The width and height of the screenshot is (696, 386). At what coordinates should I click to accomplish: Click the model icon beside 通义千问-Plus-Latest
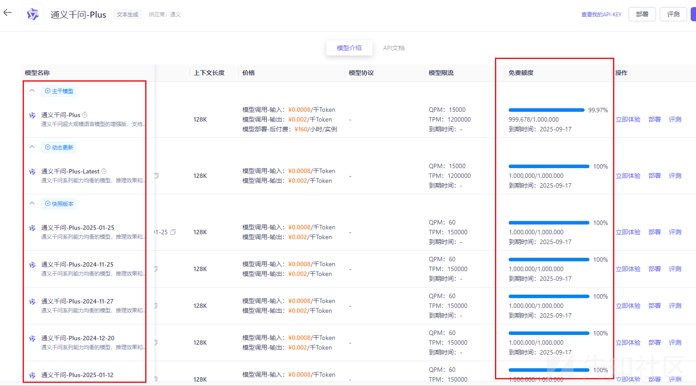tap(32, 172)
